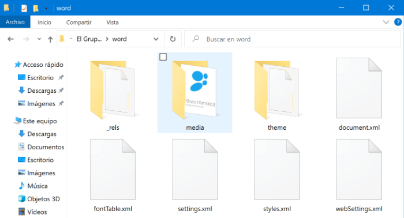Expand the address bar history dropdown
404x218 pixels.
click(156, 39)
